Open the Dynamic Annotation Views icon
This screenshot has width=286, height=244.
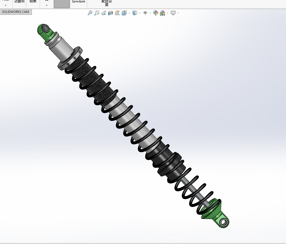click(x=117, y=13)
